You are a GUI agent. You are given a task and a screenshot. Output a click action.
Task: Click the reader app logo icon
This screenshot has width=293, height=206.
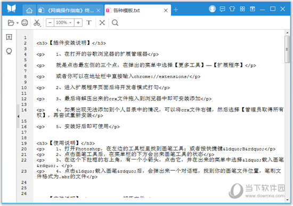11,9
